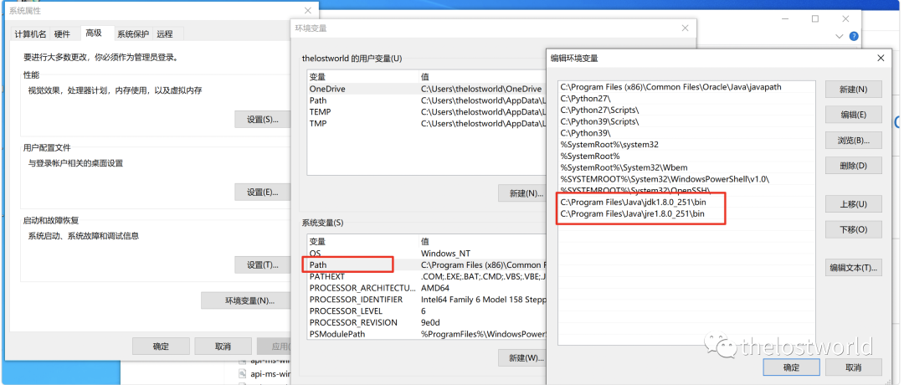The width and height of the screenshot is (904, 385).
Task: Select the C:\Python27\Scripts\ entry
Action: 686,110
